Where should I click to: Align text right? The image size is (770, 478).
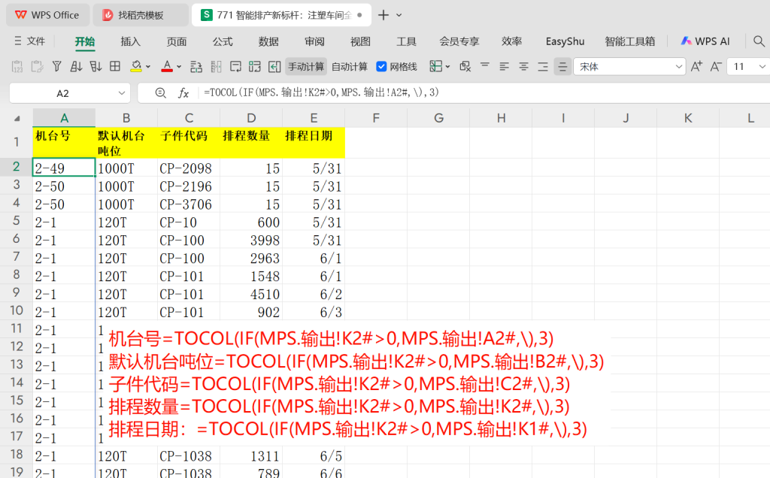click(x=543, y=67)
